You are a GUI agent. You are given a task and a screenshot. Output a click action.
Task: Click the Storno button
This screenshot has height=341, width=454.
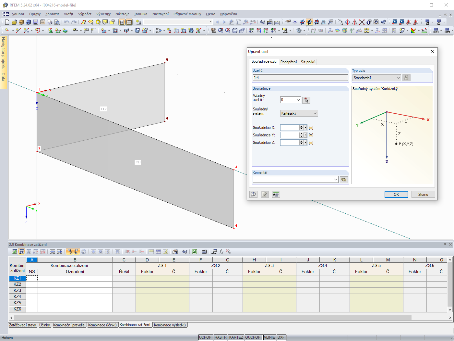click(x=423, y=194)
